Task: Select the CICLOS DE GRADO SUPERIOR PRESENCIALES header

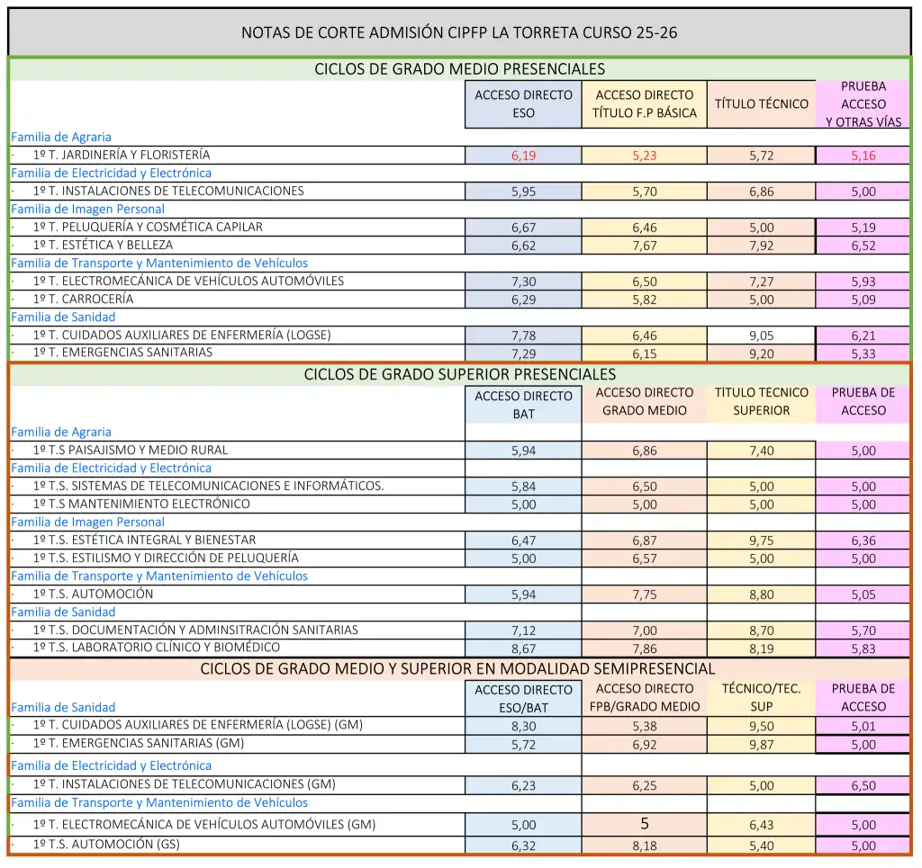Action: click(459, 374)
